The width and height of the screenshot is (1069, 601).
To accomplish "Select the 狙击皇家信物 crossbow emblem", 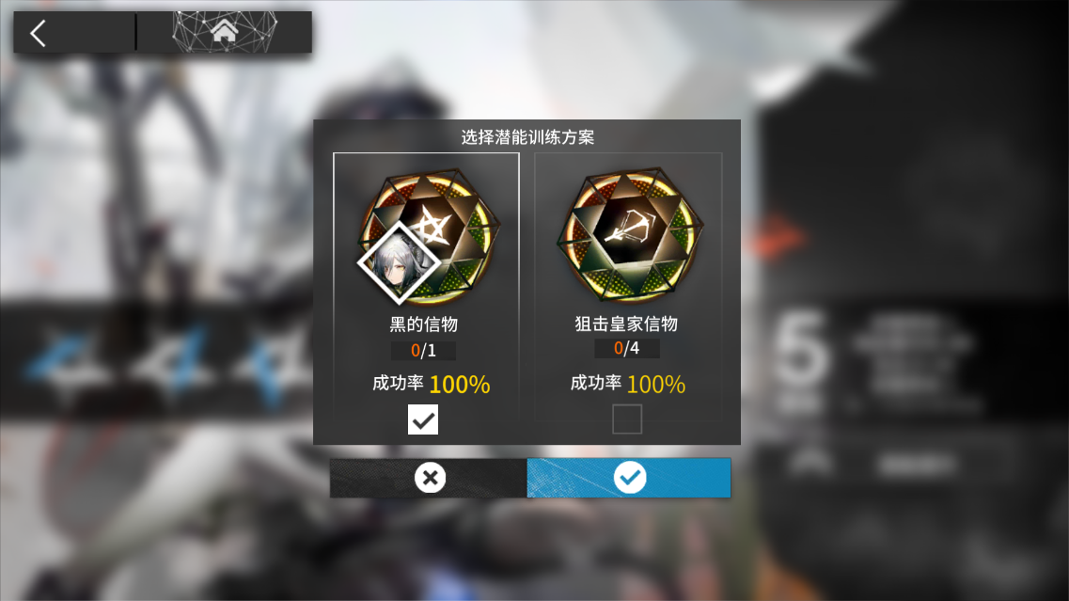I will click(629, 234).
